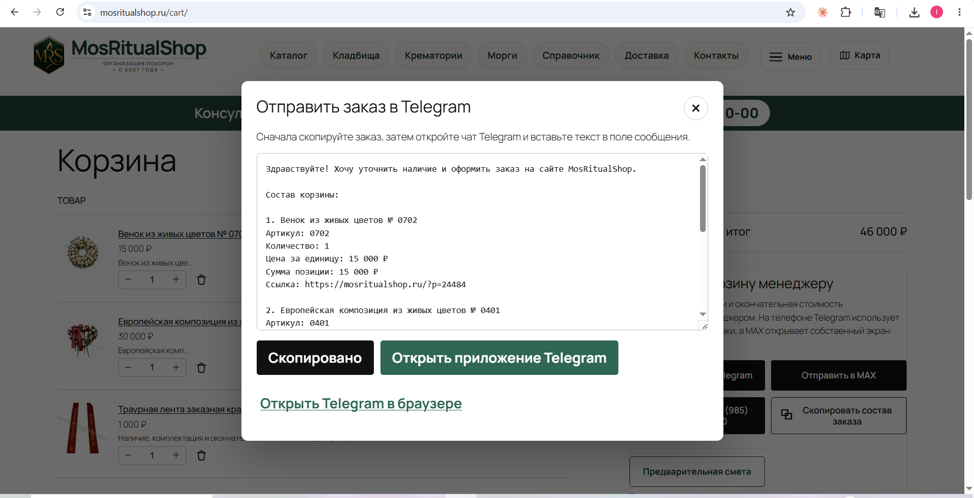Open the hamburger Меню button
This screenshot has width=974, height=498.
click(790, 57)
